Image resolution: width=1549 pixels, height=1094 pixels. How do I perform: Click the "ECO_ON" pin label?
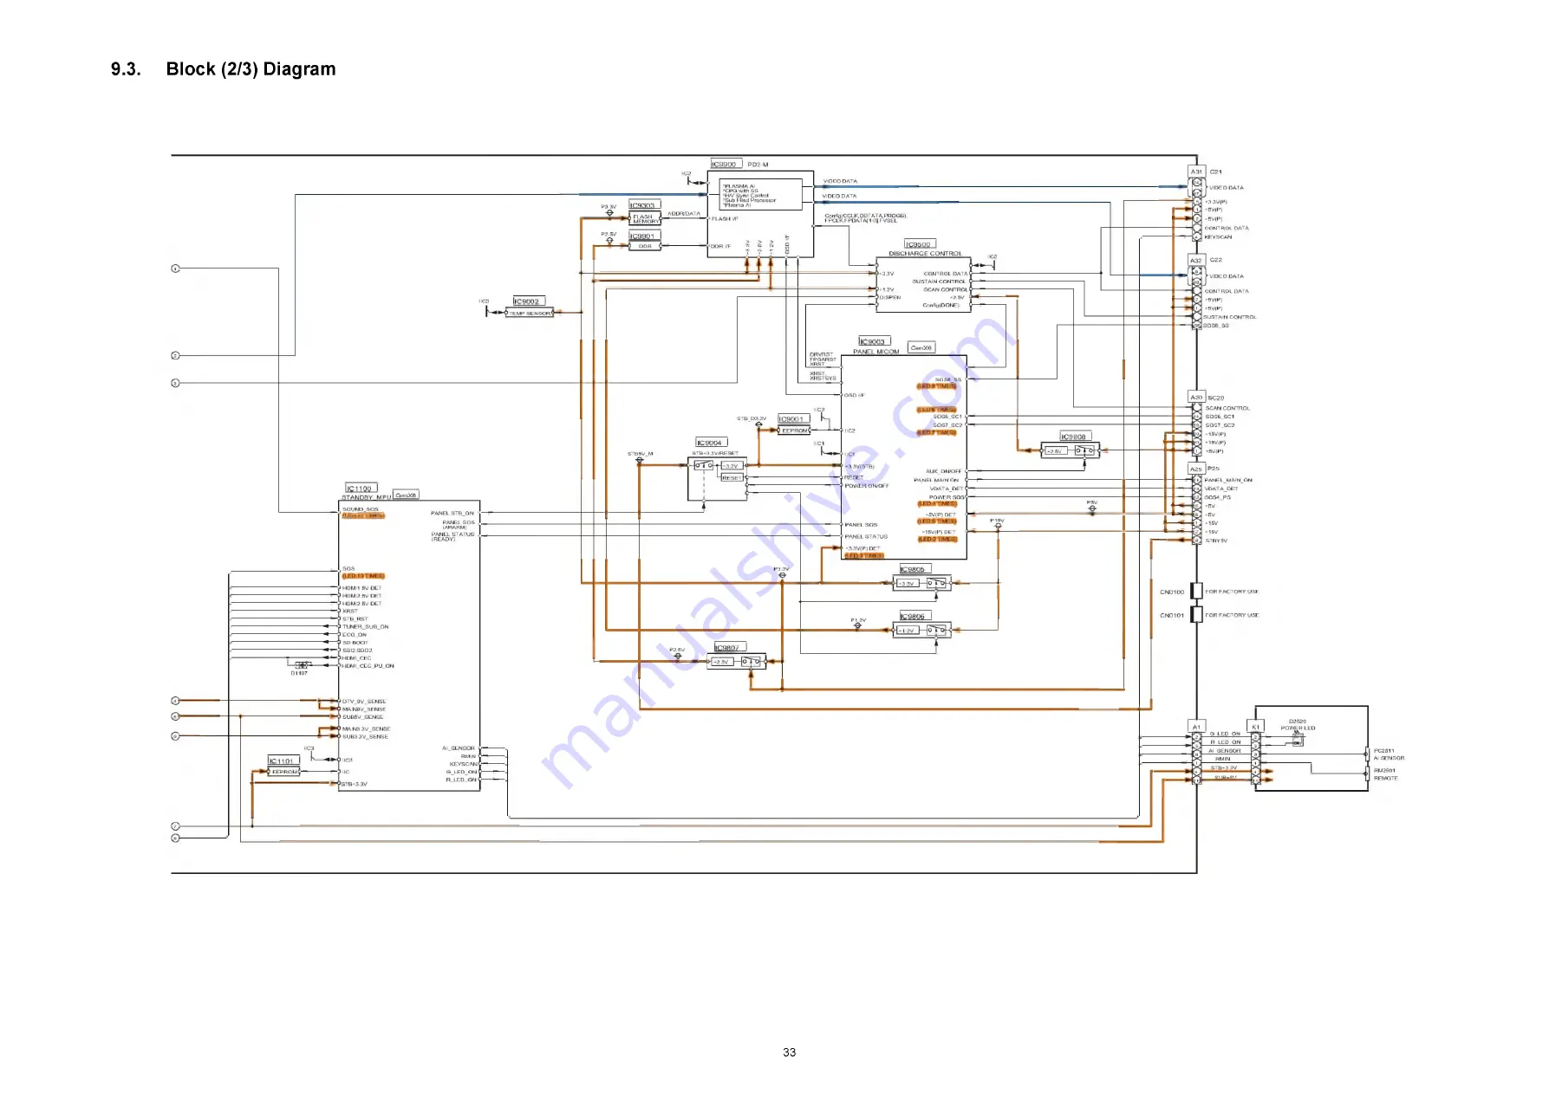(x=354, y=634)
